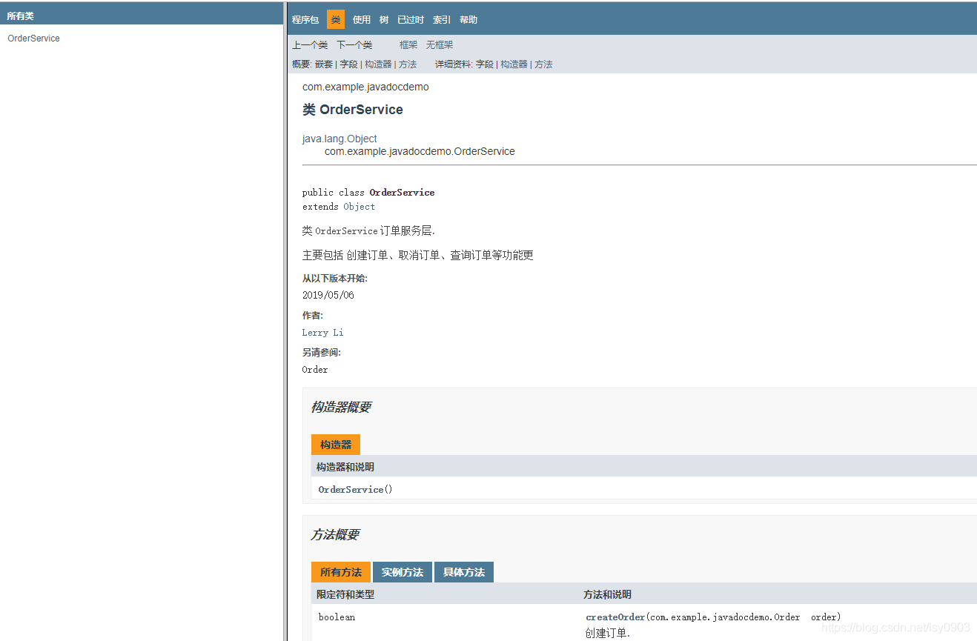This screenshot has width=977, height=641.
Task: Select the 所有方法 (All Methods) tab
Action: coord(341,572)
